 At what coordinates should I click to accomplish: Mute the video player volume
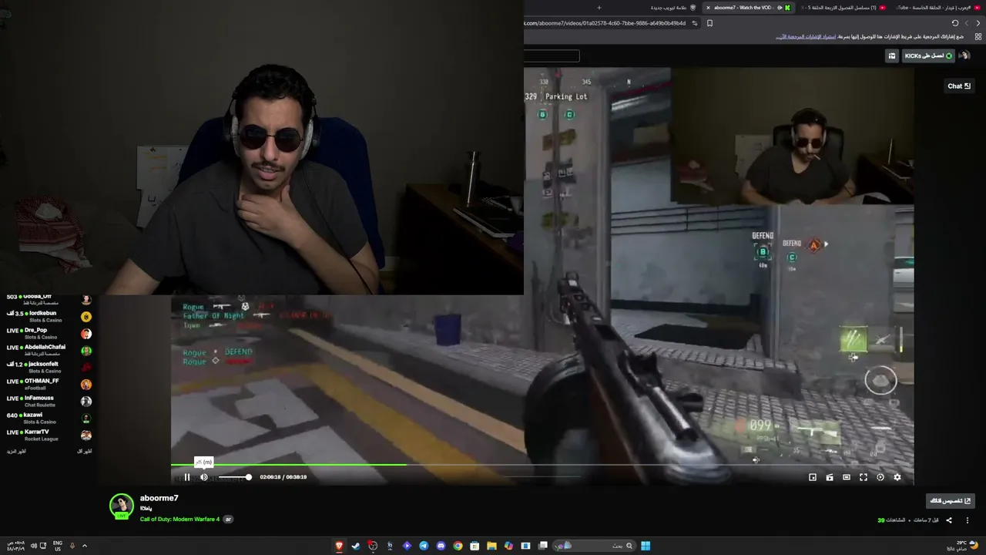[x=204, y=477]
